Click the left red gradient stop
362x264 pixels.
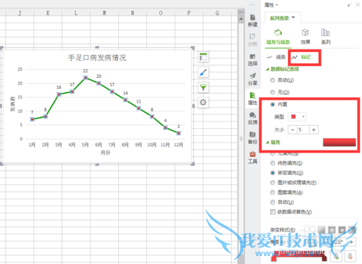[274, 259]
